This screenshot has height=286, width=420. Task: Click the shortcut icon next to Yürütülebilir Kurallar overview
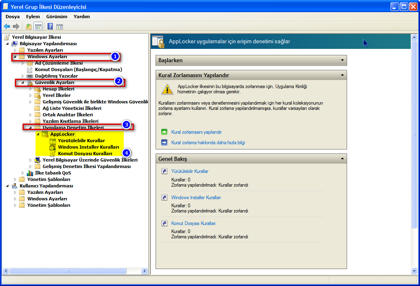pyautogui.click(x=164, y=171)
